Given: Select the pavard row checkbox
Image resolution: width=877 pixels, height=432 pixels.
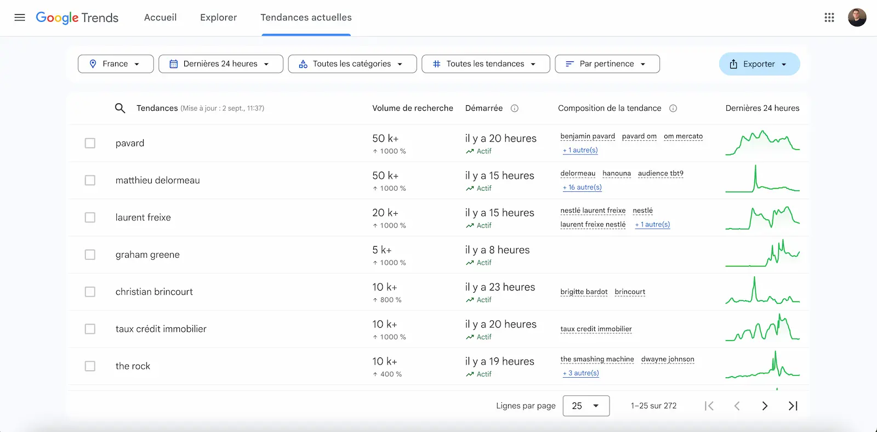Looking at the screenshot, I should pos(90,143).
